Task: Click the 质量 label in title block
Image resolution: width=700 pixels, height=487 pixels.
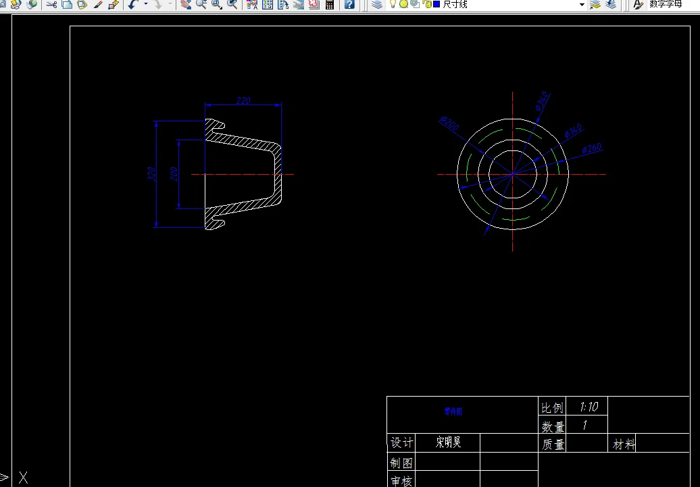Action: tap(553, 445)
